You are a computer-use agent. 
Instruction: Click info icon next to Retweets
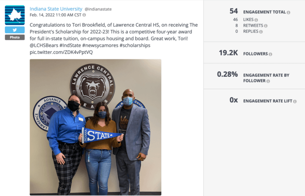(x=266, y=26)
